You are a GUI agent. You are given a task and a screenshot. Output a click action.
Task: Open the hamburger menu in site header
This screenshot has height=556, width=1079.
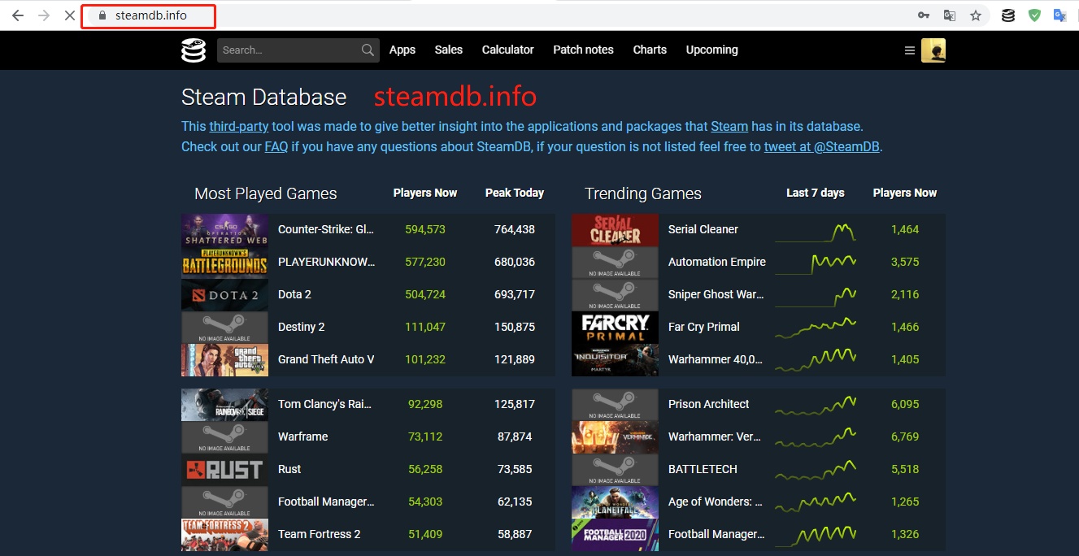coord(910,50)
